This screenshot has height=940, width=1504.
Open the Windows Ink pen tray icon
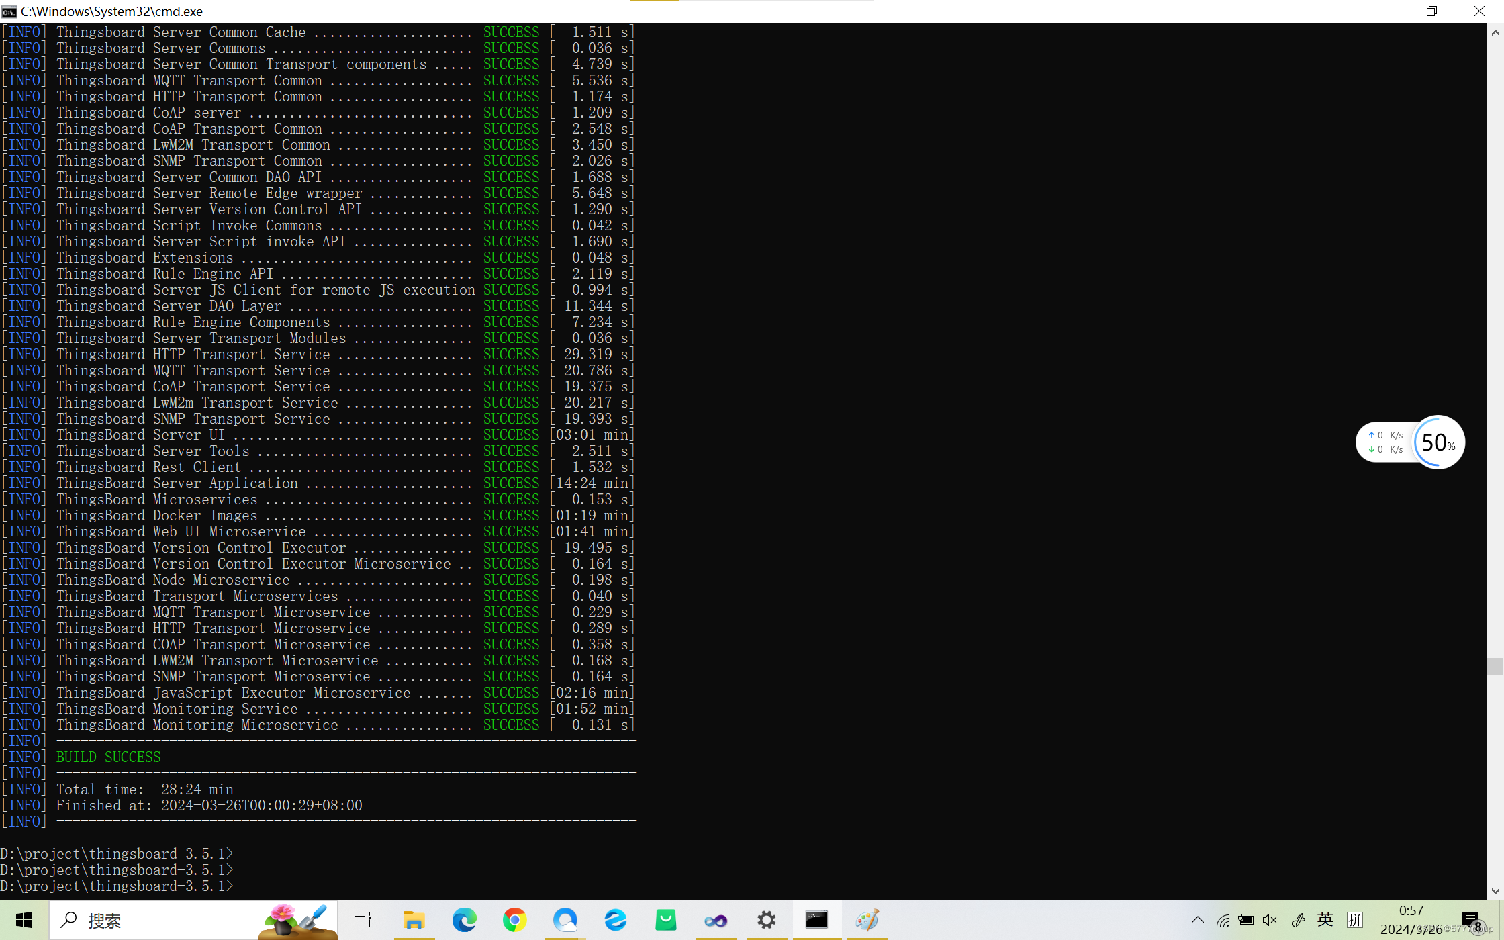point(1298,920)
